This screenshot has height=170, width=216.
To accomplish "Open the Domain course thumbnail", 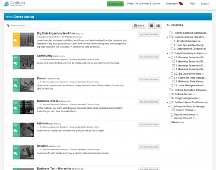I will pyautogui.click(x=23, y=85).
